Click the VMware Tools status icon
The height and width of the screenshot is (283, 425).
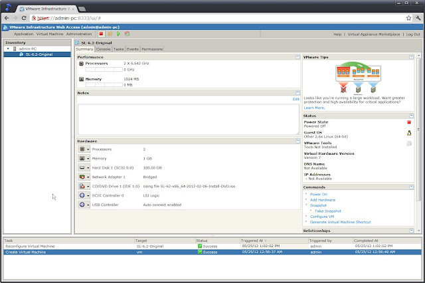(x=409, y=143)
